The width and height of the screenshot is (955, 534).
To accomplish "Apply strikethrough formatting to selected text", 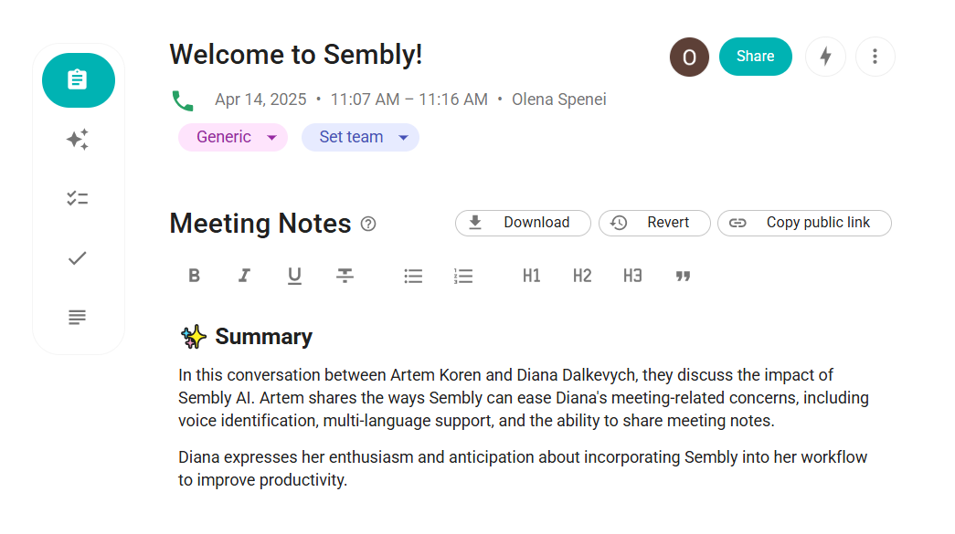I will (x=345, y=276).
